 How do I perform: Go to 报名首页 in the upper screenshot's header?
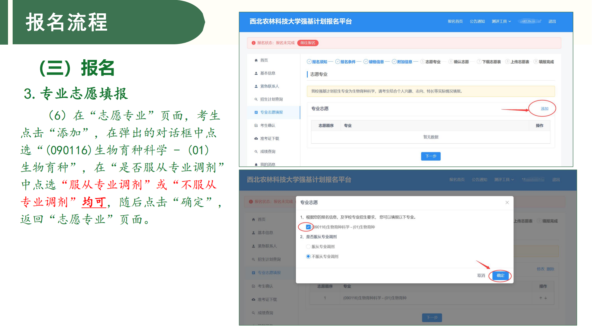(x=455, y=21)
